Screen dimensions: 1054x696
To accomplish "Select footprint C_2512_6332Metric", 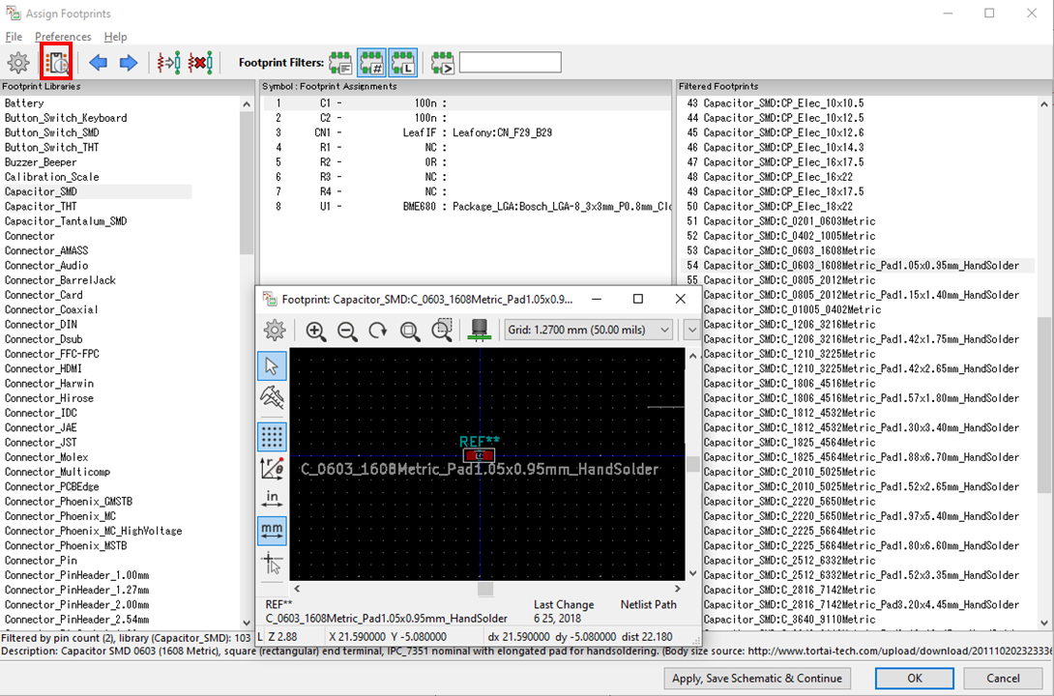I will pyautogui.click(x=790, y=561).
